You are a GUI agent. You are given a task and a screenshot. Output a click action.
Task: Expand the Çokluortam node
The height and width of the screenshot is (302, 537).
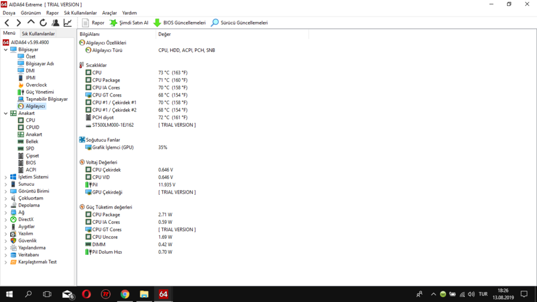coord(5,198)
